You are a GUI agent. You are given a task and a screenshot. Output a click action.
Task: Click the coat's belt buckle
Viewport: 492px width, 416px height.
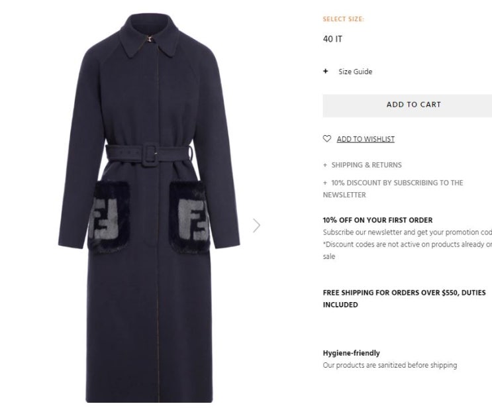(x=150, y=154)
